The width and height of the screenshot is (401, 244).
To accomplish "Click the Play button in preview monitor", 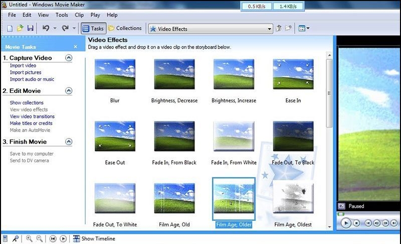I will point(346,223).
